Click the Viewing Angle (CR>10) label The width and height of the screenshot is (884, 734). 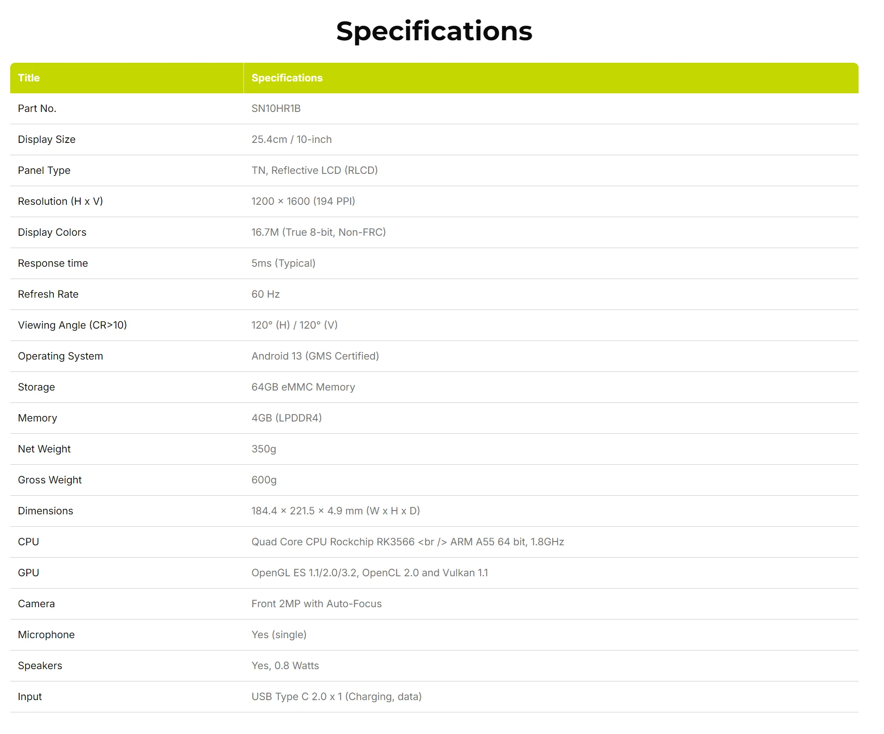(x=72, y=325)
